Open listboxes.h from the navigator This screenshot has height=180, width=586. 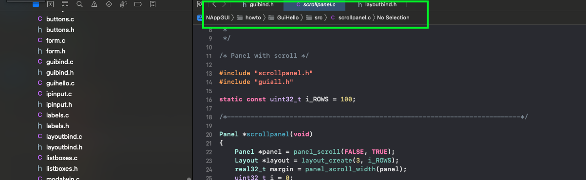click(x=57, y=168)
